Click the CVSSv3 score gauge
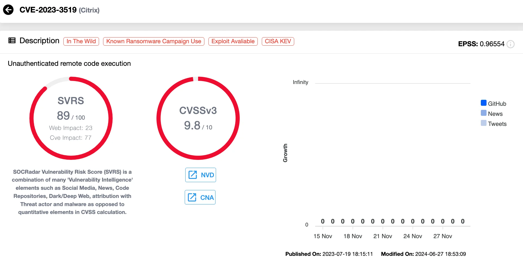The width and height of the screenshot is (523, 261). tap(198, 118)
